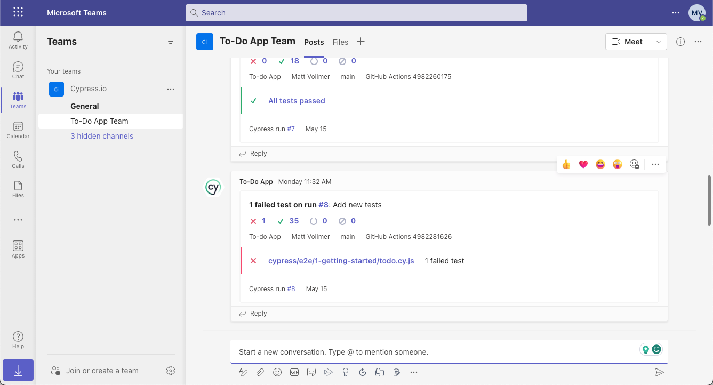Screen dimensions: 713x385
Task: React with the heart emoji
Action: pos(583,164)
